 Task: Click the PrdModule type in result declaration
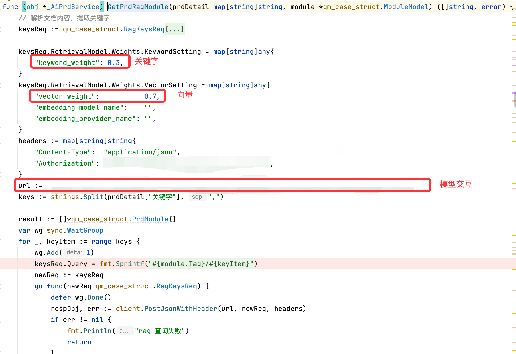[x=150, y=219]
